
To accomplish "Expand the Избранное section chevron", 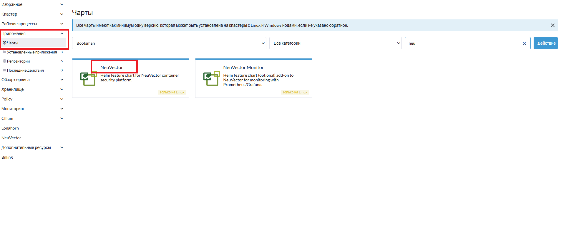I will pyautogui.click(x=62, y=4).
